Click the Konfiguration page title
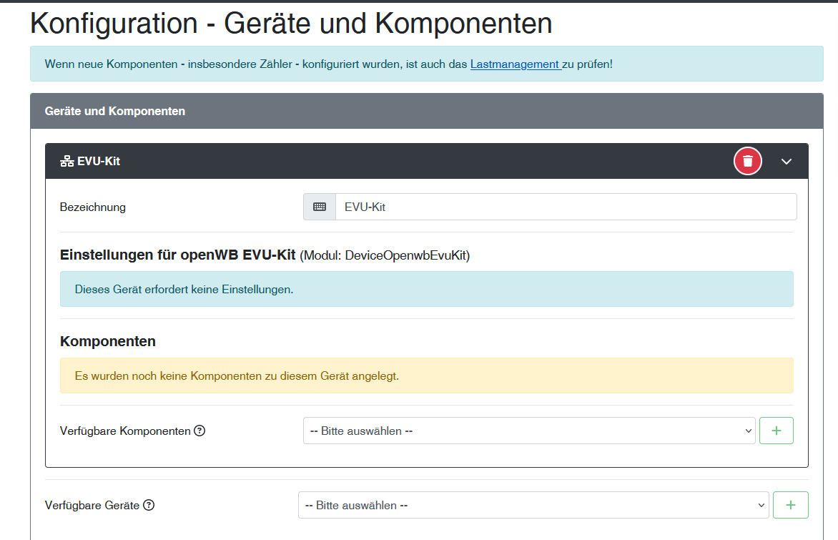 (x=291, y=24)
